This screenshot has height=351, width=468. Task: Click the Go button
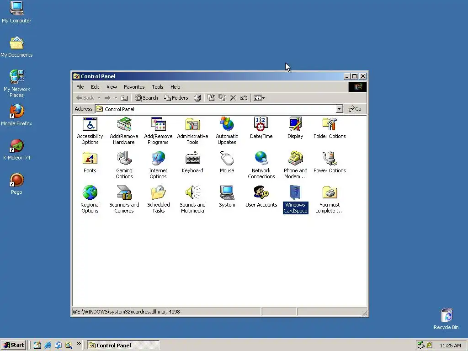355,109
